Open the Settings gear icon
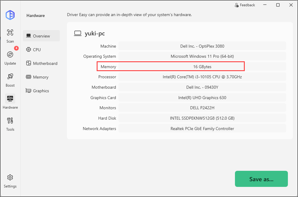 click(10, 178)
